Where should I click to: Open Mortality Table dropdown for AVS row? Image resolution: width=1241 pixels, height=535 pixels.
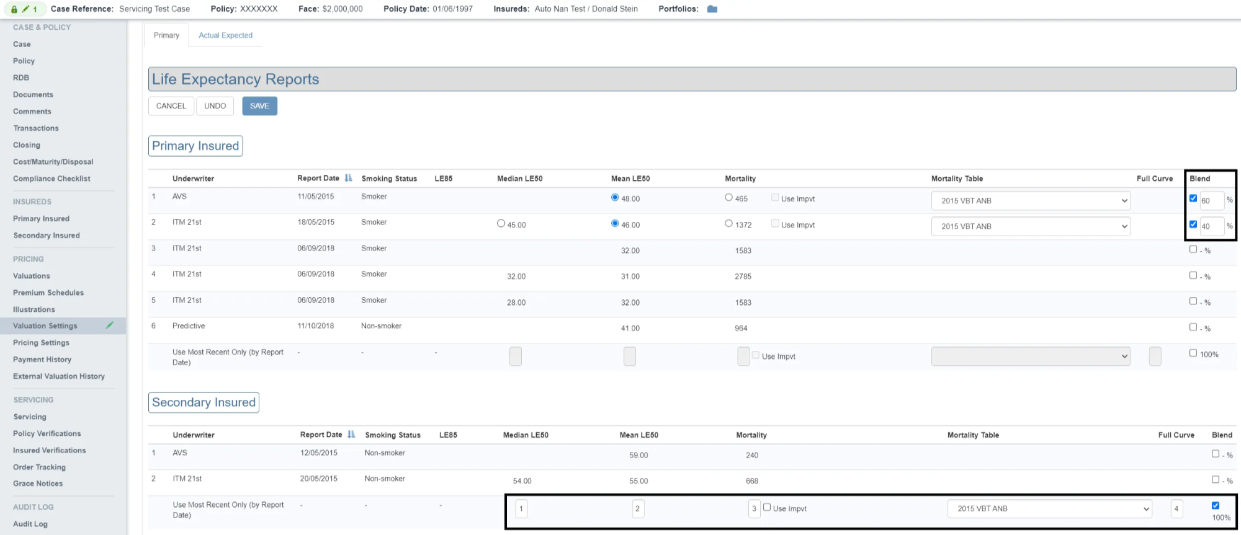click(x=1030, y=201)
